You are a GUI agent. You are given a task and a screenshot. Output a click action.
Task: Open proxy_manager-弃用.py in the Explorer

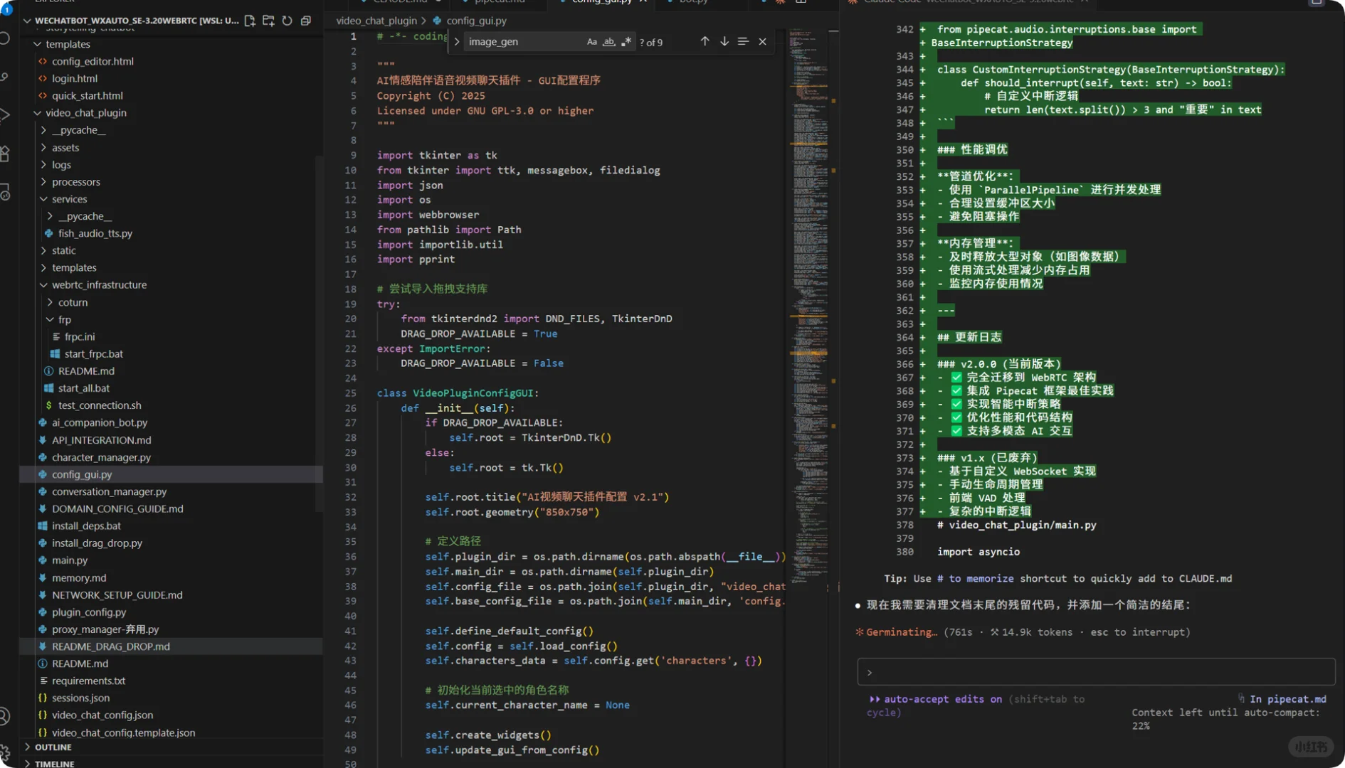click(105, 629)
